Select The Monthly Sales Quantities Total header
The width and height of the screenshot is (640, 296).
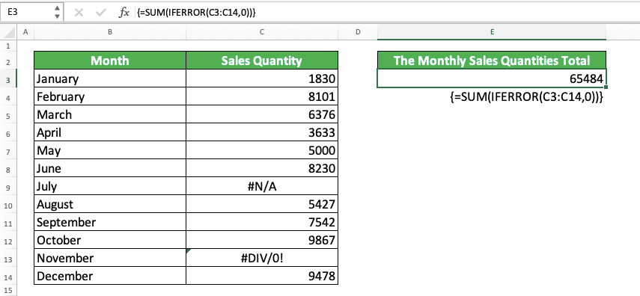click(x=492, y=61)
